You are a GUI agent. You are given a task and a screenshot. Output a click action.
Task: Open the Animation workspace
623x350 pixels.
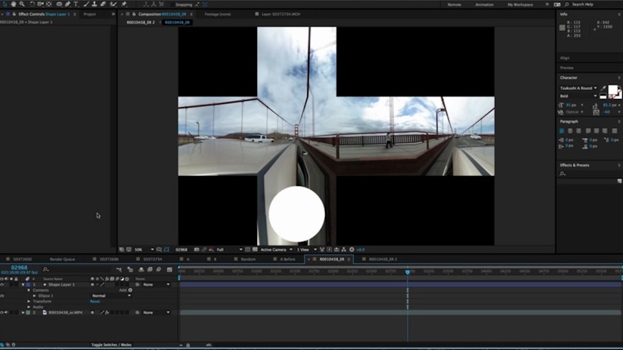click(484, 4)
